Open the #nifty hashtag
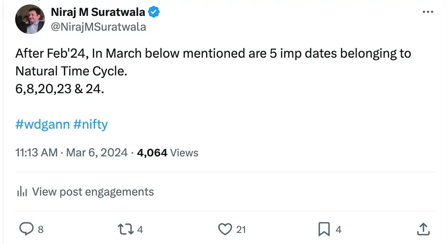The image size is (447, 244). [x=90, y=124]
